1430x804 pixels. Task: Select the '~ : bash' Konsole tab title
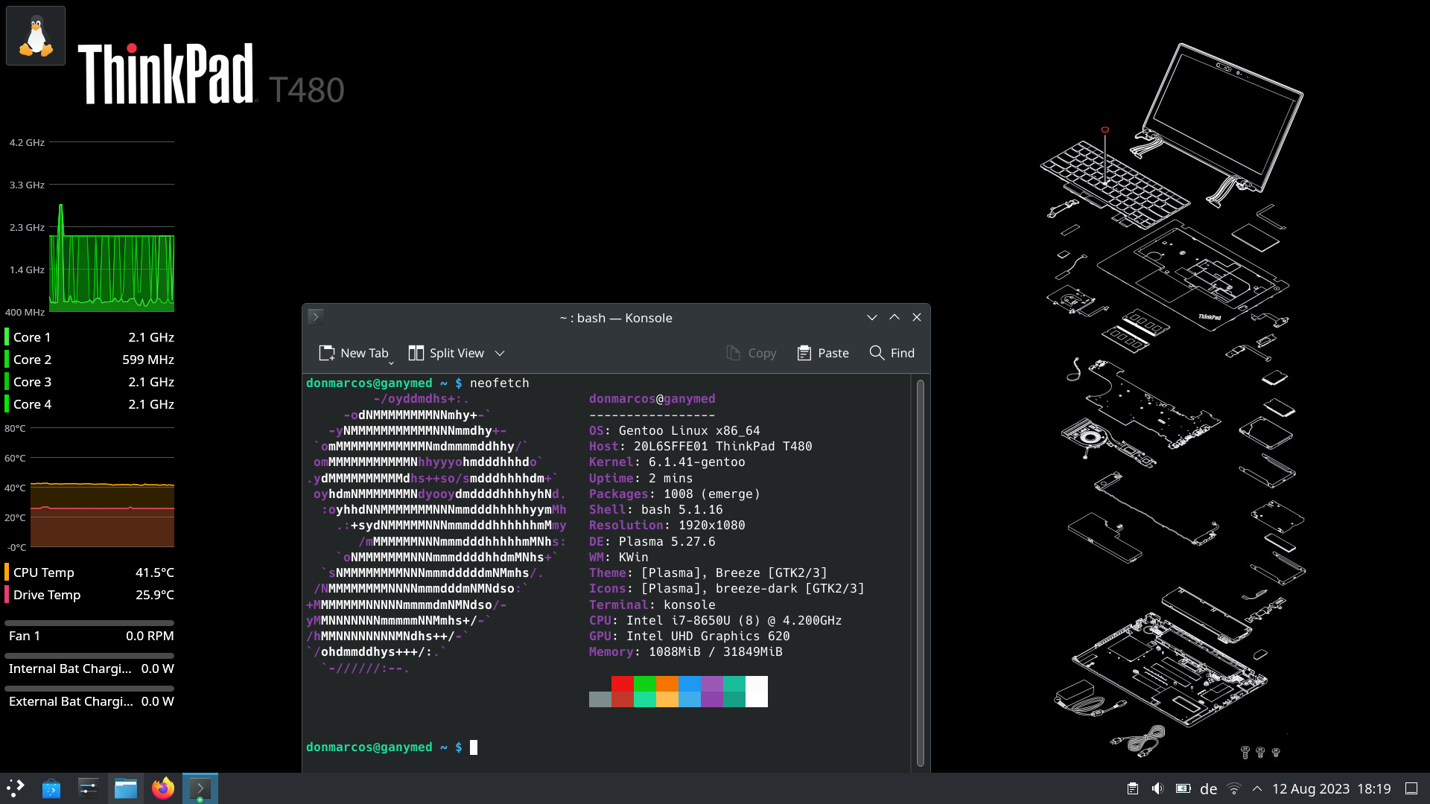tap(615, 318)
